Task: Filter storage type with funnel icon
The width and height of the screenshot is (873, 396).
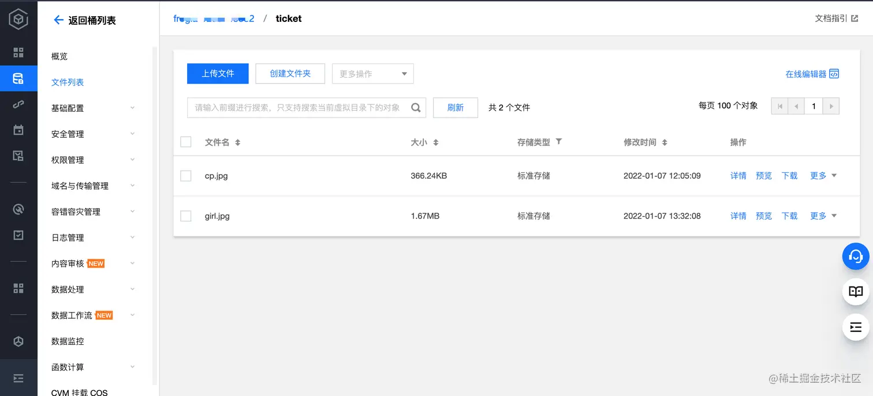Action: [559, 142]
